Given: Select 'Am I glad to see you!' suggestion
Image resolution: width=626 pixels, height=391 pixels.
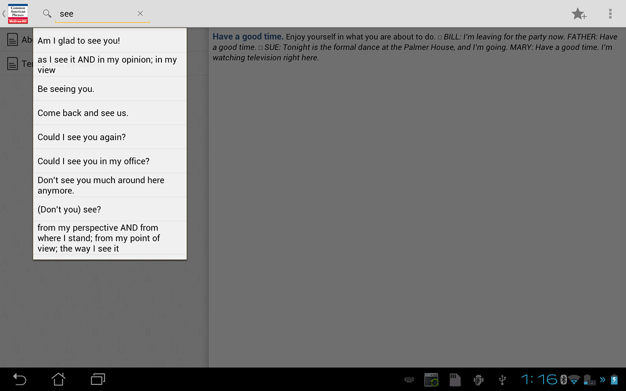Looking at the screenshot, I should coord(110,41).
